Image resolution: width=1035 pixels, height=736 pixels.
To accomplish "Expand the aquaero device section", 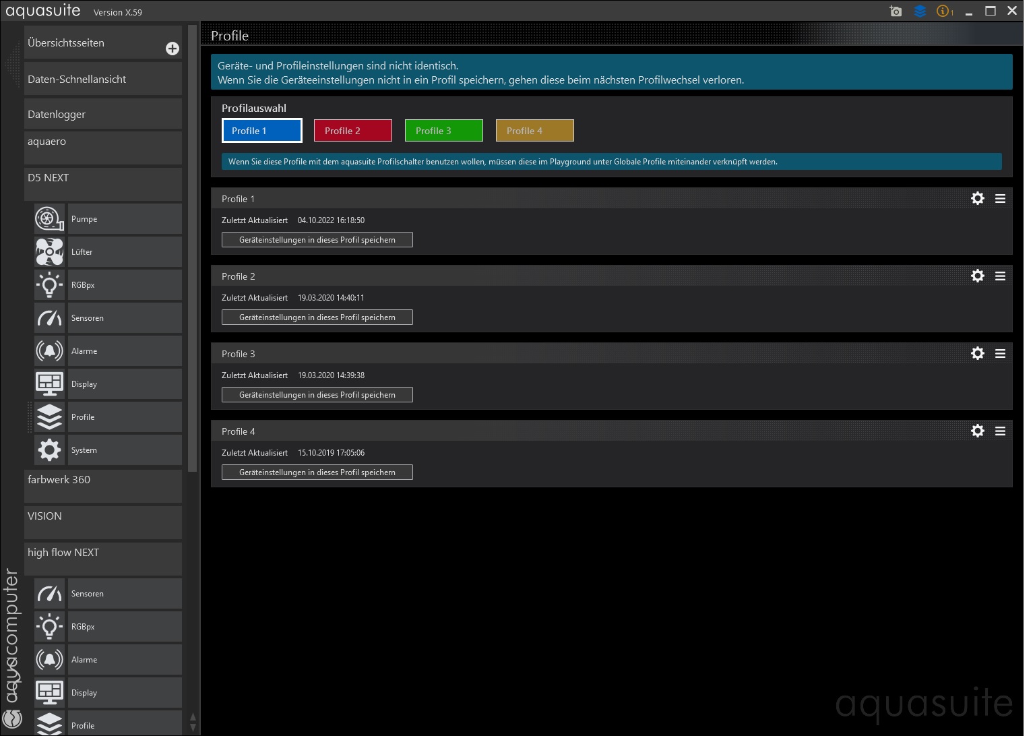I will click(103, 148).
